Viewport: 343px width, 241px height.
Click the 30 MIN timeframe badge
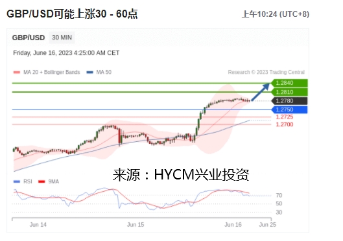tap(62, 38)
